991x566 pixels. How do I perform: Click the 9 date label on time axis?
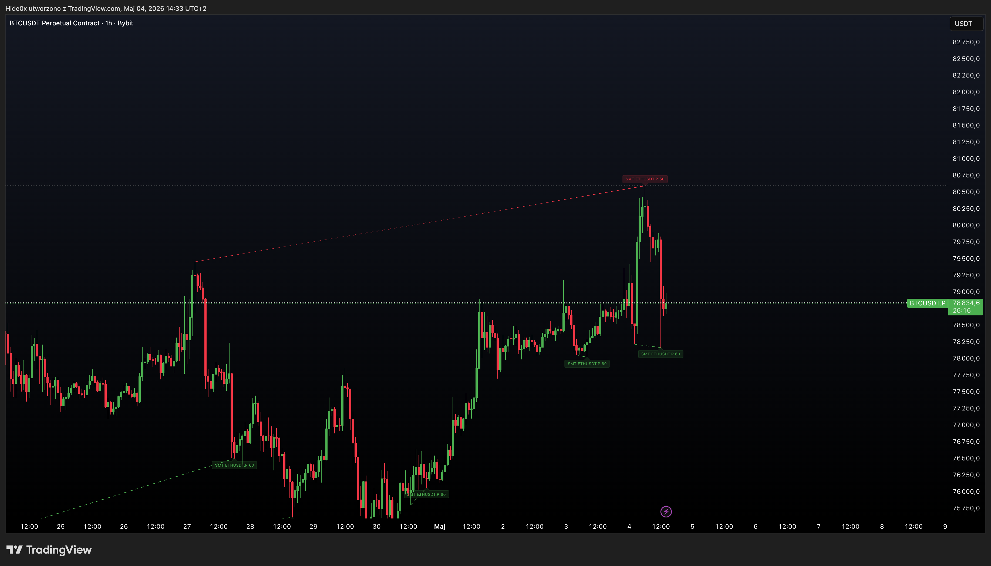[945, 526]
